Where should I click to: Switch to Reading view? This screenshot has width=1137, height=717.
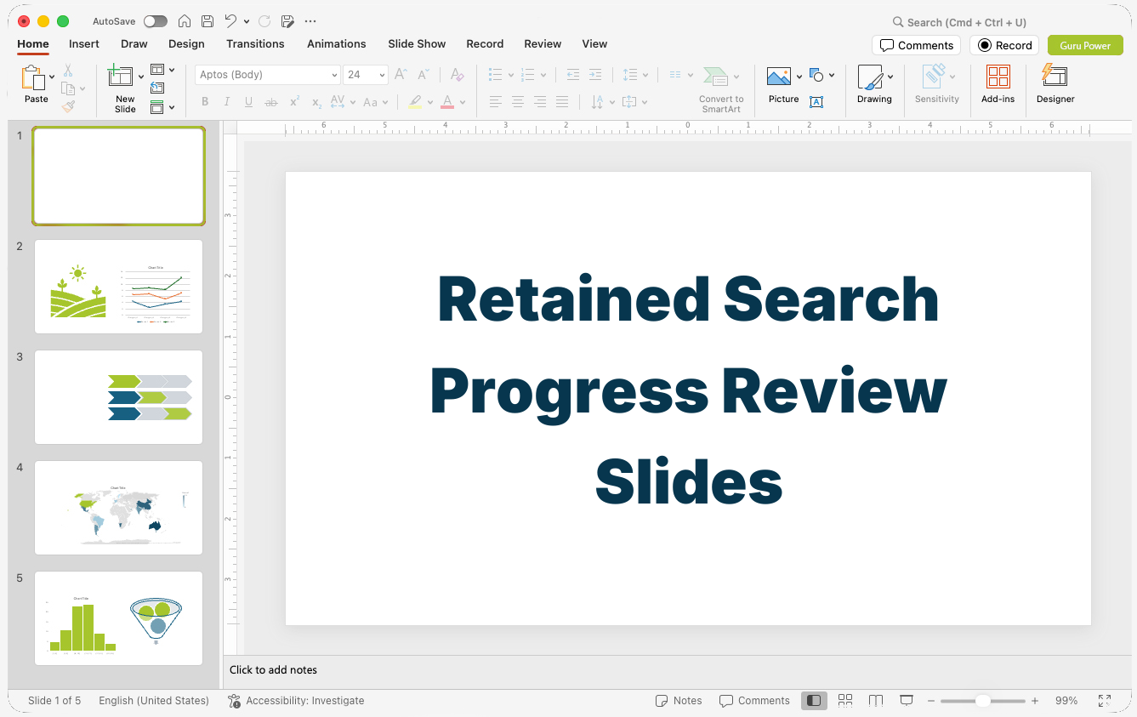(x=876, y=701)
